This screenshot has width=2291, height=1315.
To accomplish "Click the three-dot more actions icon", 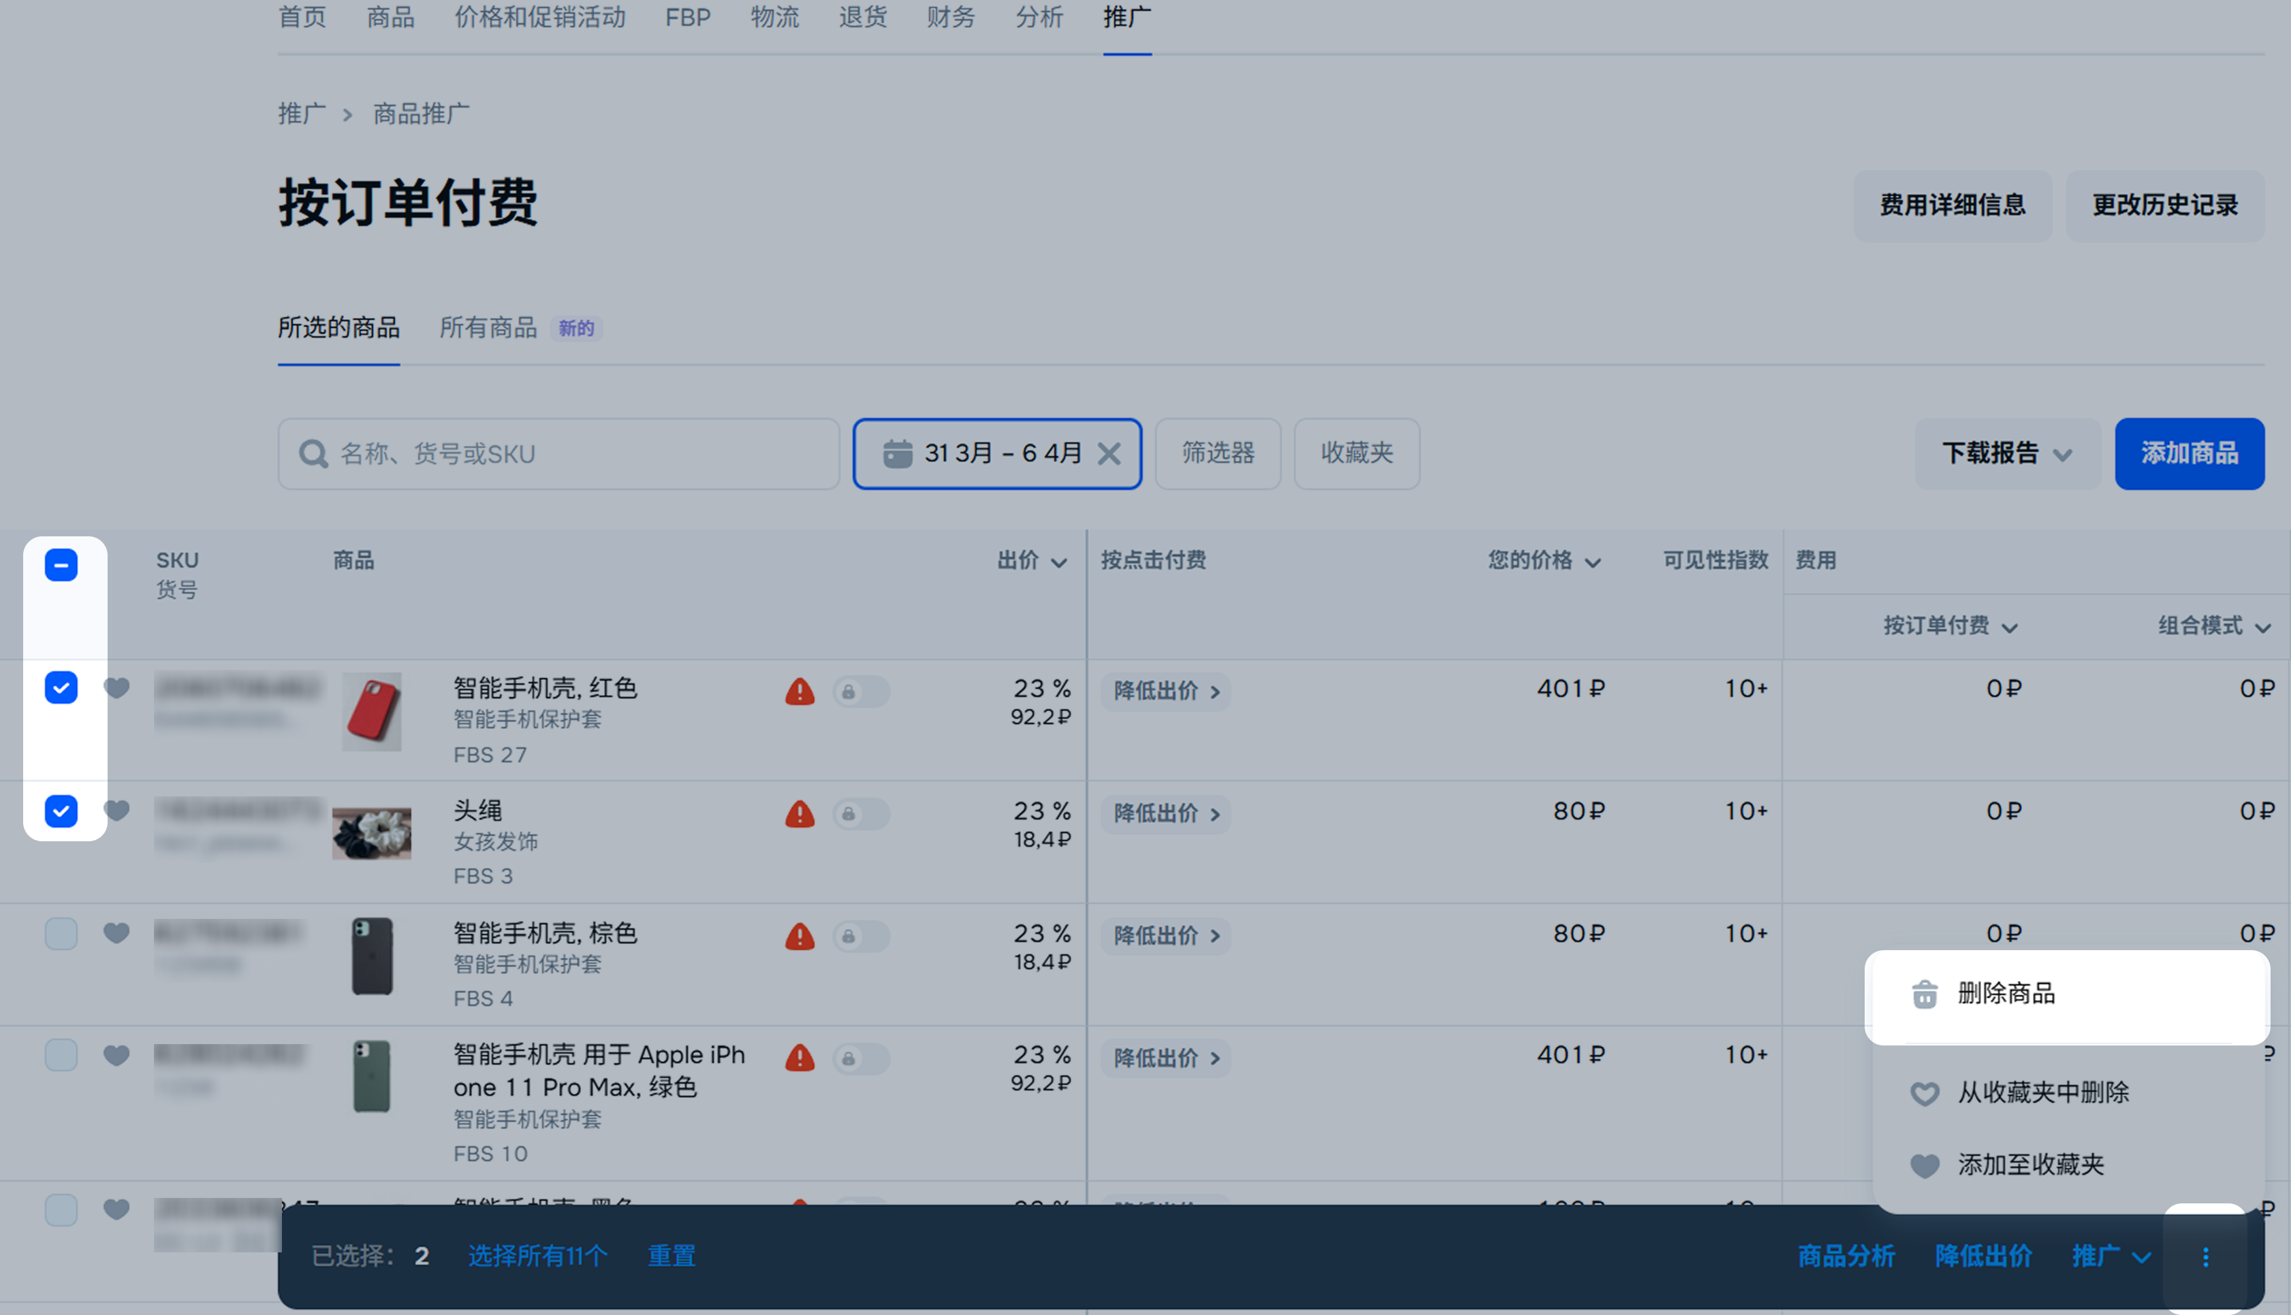I will pos(2205,1256).
